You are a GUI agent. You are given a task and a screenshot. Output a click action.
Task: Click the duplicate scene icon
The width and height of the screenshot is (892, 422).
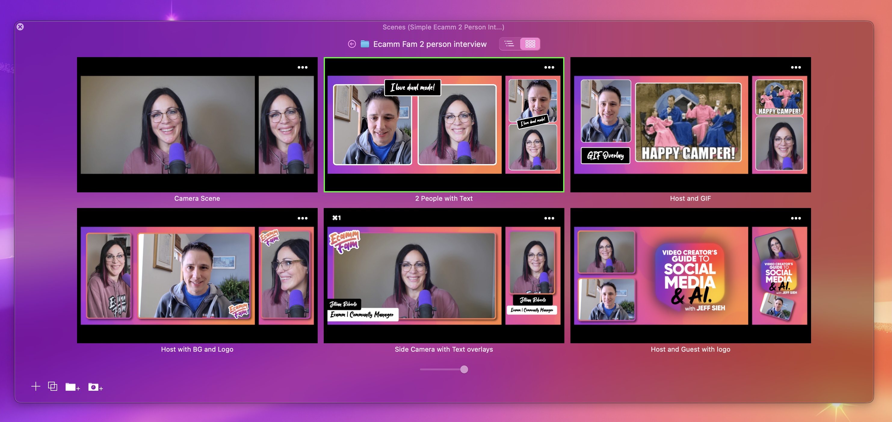click(53, 386)
